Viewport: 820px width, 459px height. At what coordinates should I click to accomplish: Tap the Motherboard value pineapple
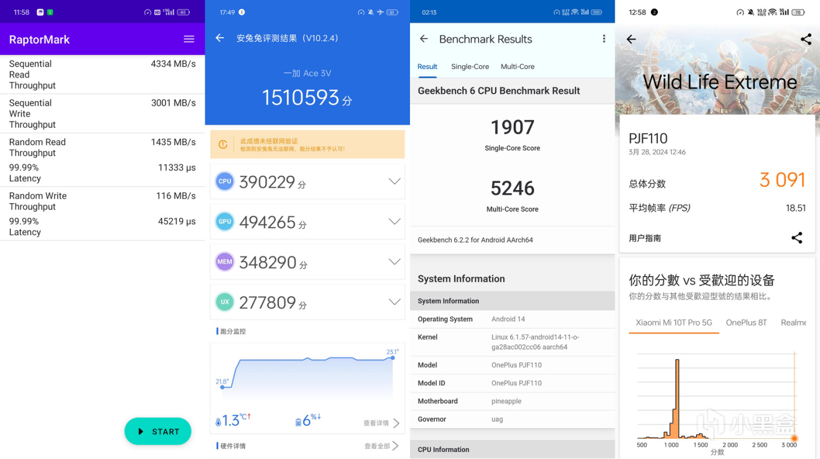click(506, 401)
